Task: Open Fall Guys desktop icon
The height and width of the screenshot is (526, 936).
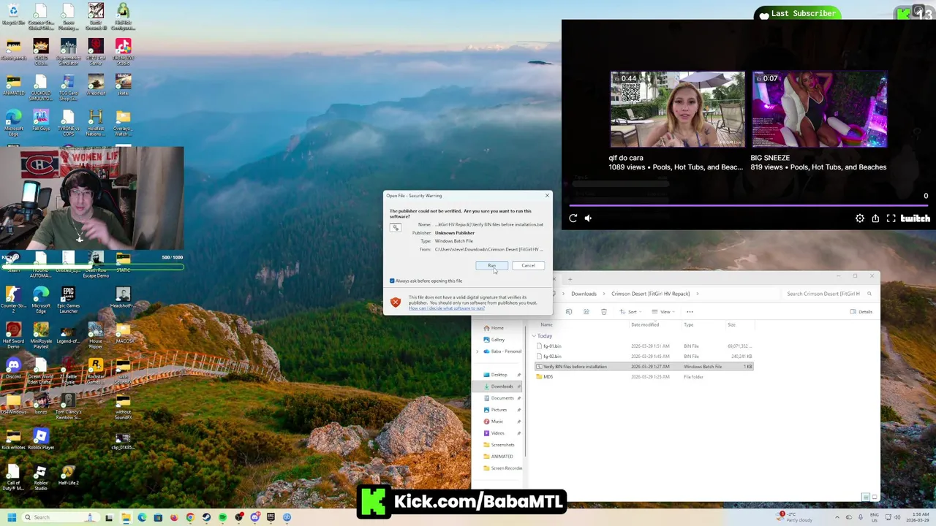Action: coord(41,121)
